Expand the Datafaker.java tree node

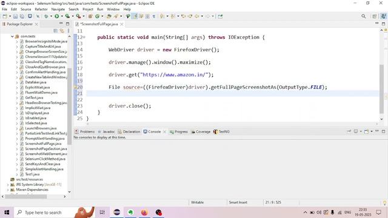point(17,82)
